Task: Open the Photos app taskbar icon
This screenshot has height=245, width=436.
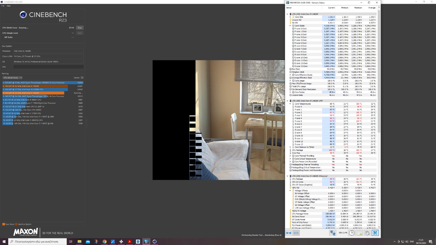Action: [x=113, y=241]
